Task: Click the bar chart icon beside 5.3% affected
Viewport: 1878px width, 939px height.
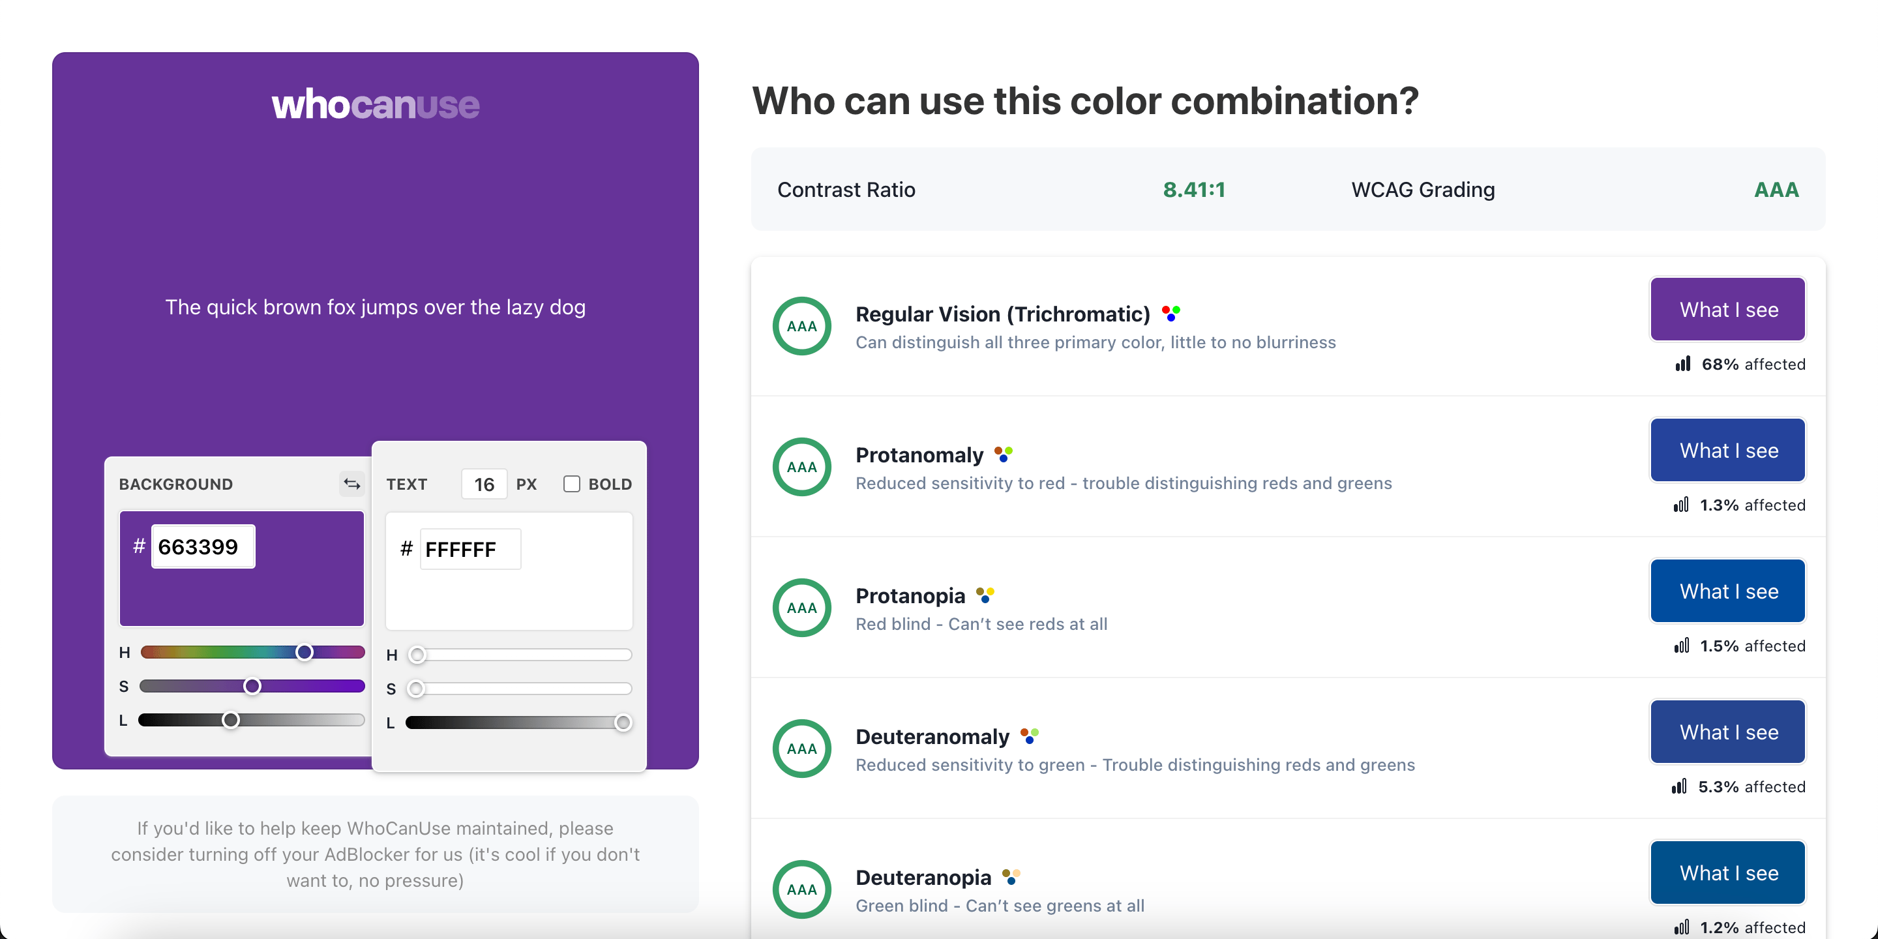Action: click(x=1679, y=786)
